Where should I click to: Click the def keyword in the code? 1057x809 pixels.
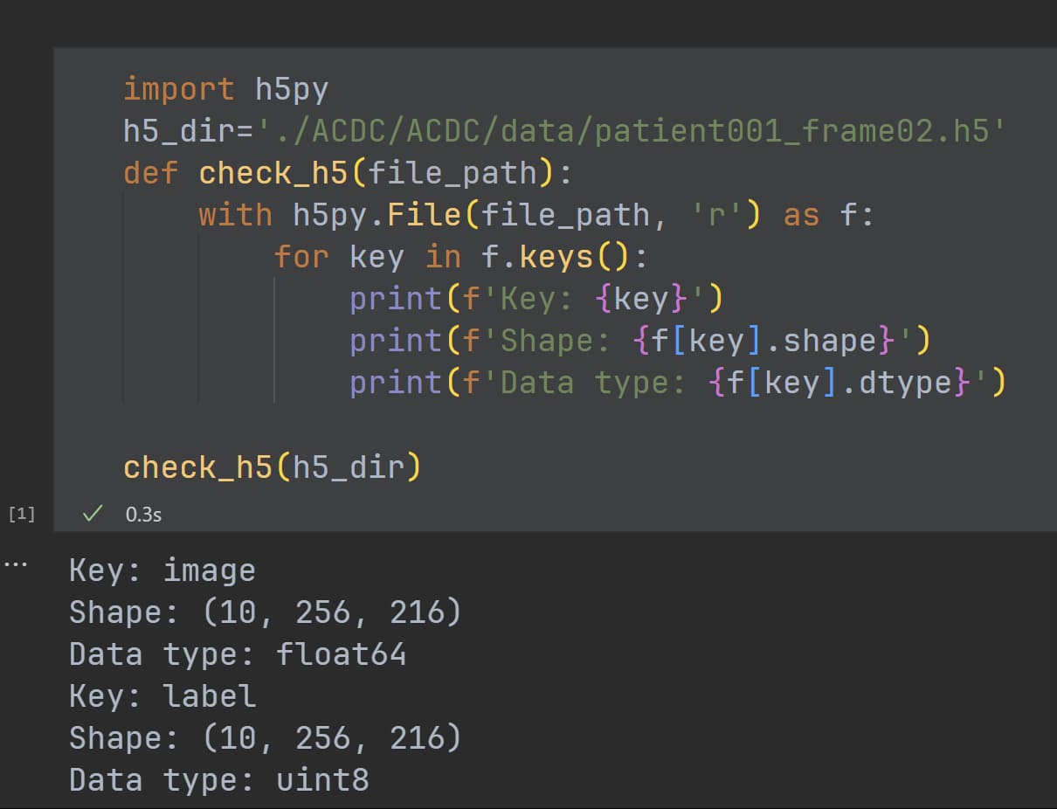point(151,173)
